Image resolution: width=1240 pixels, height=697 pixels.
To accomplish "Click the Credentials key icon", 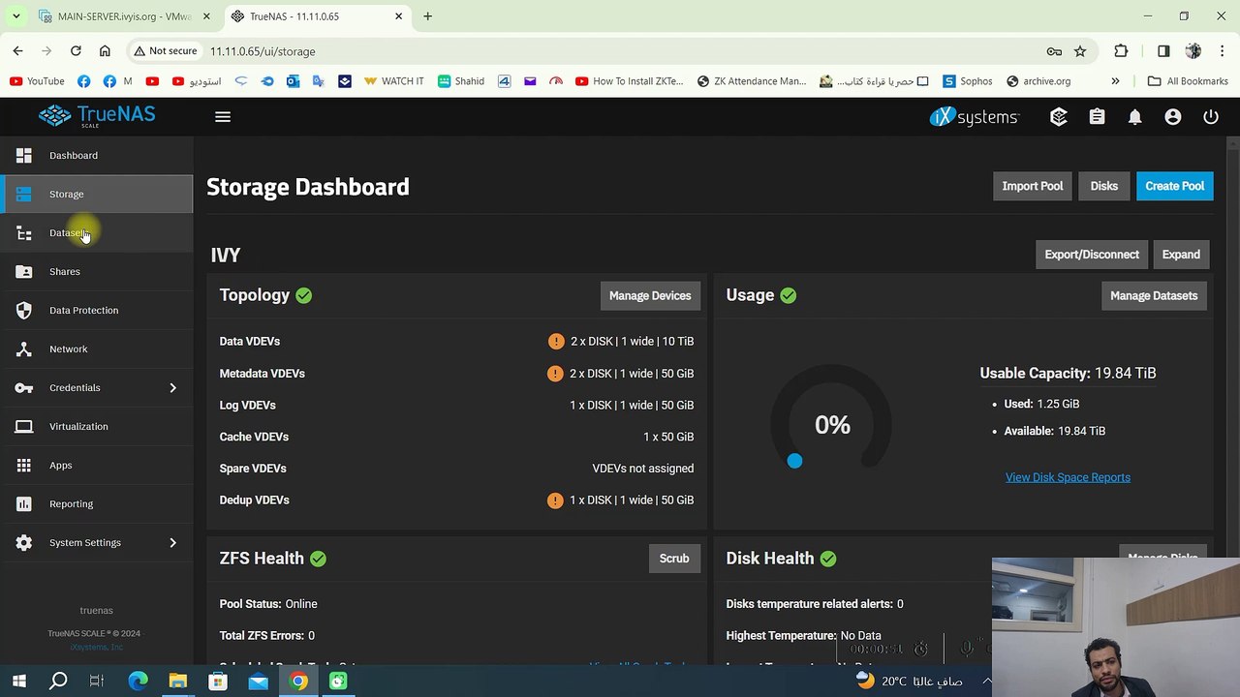I will 24,387.
